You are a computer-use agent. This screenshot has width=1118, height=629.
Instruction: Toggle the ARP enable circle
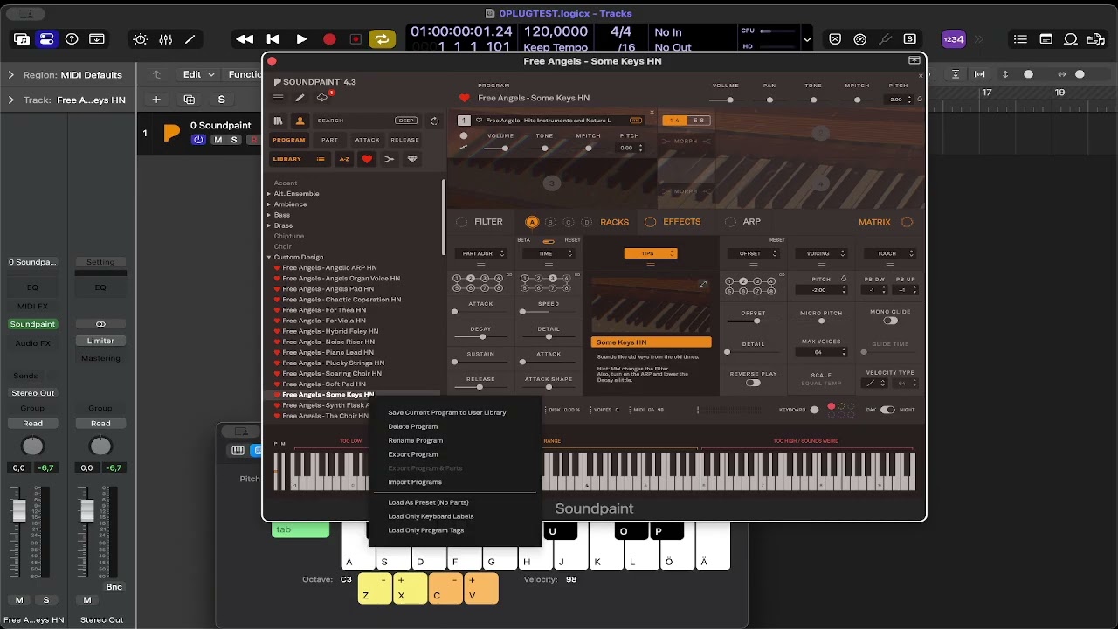tap(731, 222)
